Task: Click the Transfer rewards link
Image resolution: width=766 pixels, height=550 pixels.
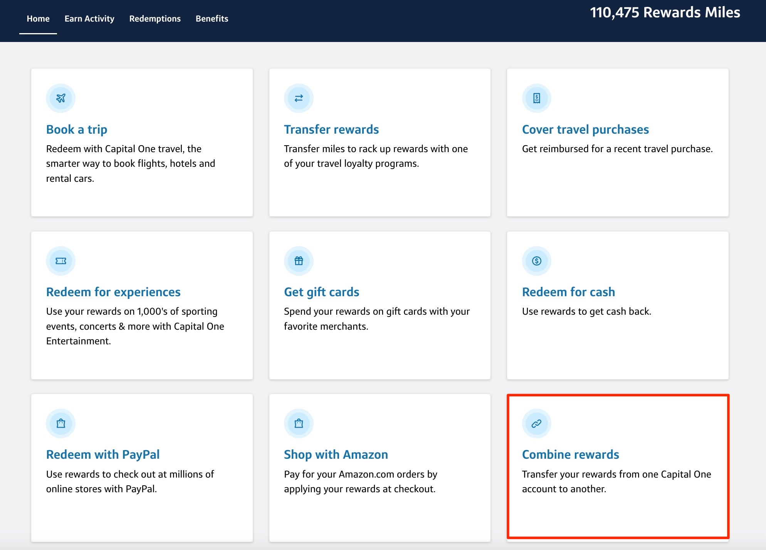Action: pyautogui.click(x=331, y=129)
